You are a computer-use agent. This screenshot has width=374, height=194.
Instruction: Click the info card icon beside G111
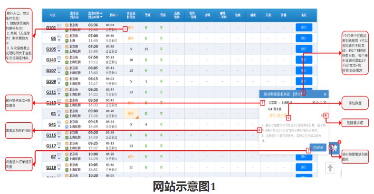(59, 90)
